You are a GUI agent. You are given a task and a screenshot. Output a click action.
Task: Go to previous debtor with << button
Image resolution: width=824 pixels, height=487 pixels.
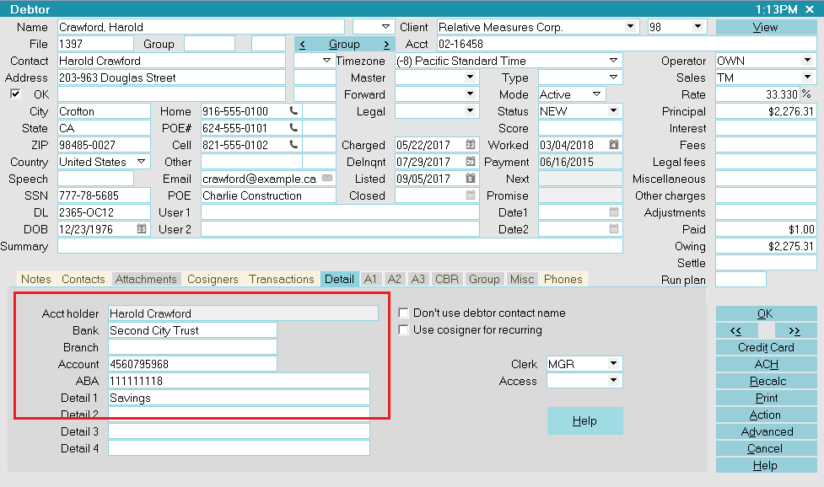tap(737, 330)
